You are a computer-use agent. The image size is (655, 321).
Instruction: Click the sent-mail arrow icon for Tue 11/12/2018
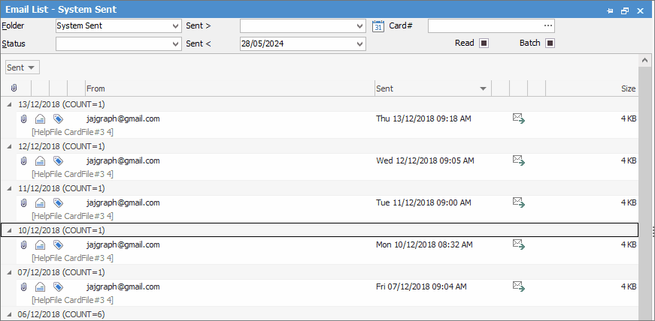[518, 202]
